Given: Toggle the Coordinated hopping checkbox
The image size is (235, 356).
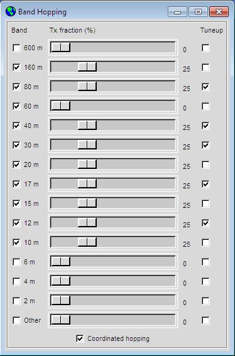Looking at the screenshot, I should click(x=80, y=338).
